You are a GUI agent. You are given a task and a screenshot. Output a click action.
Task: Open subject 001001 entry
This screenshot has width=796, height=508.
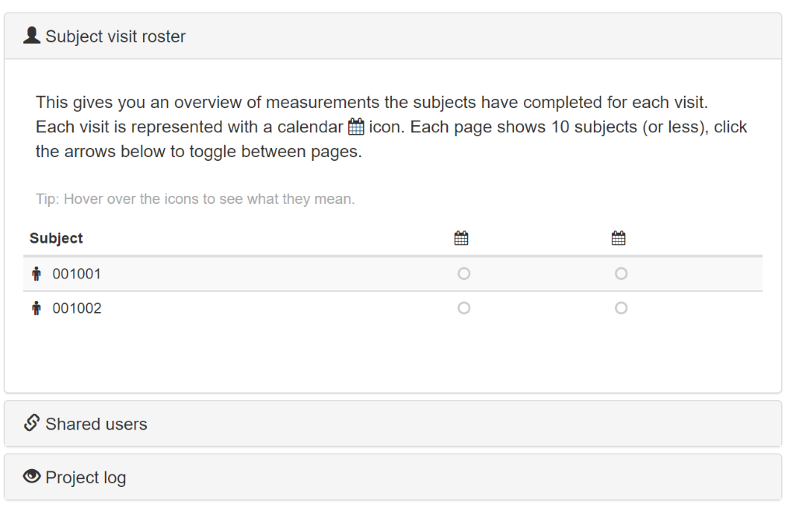tap(77, 274)
